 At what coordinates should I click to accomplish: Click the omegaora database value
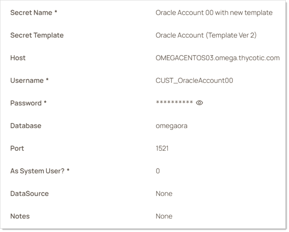[x=171, y=126]
